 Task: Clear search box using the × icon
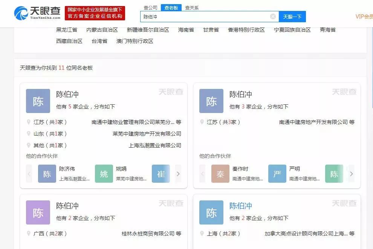[273, 16]
